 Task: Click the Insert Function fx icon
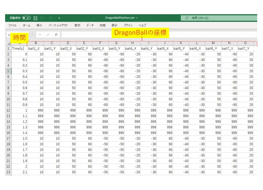pos(56,34)
